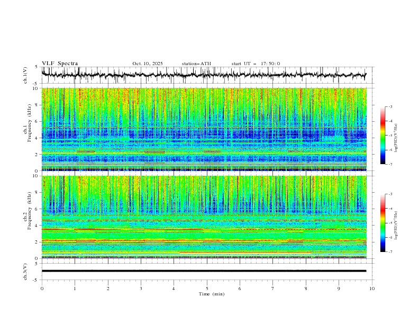Click the ch.2 spectrogram plot
This screenshot has width=419, height=324.
[204, 217]
